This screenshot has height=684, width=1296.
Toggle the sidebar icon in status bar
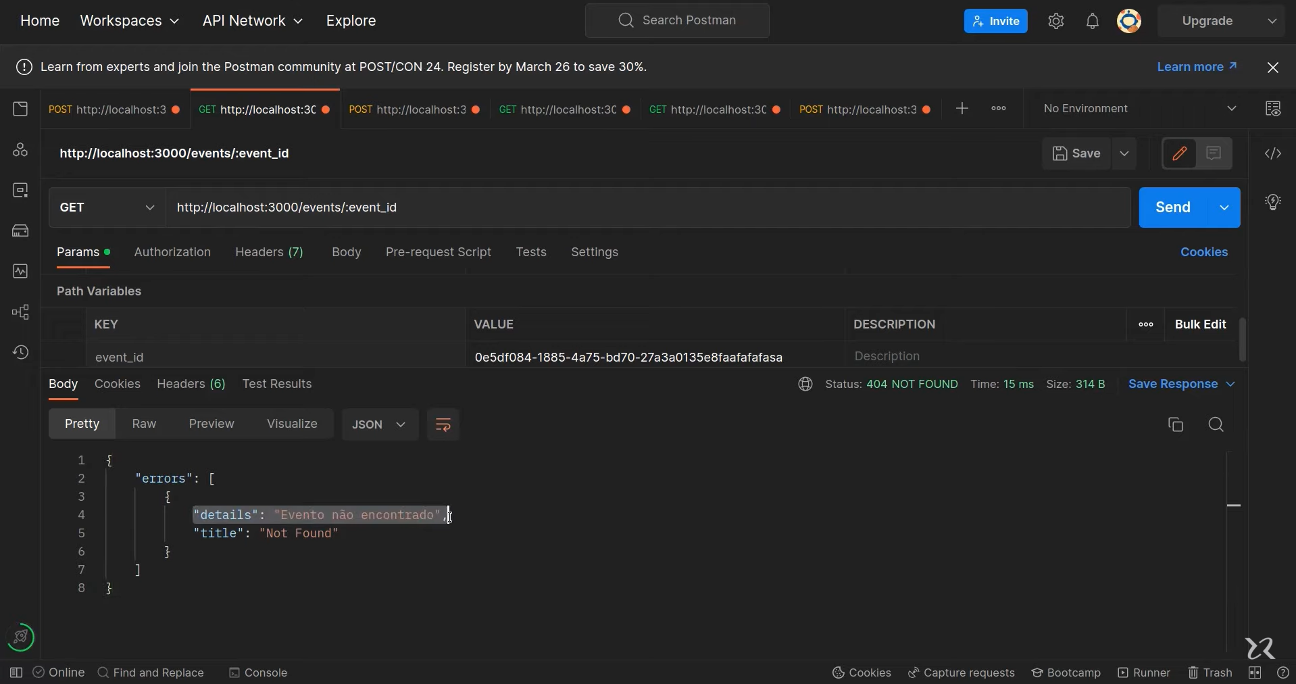16,673
